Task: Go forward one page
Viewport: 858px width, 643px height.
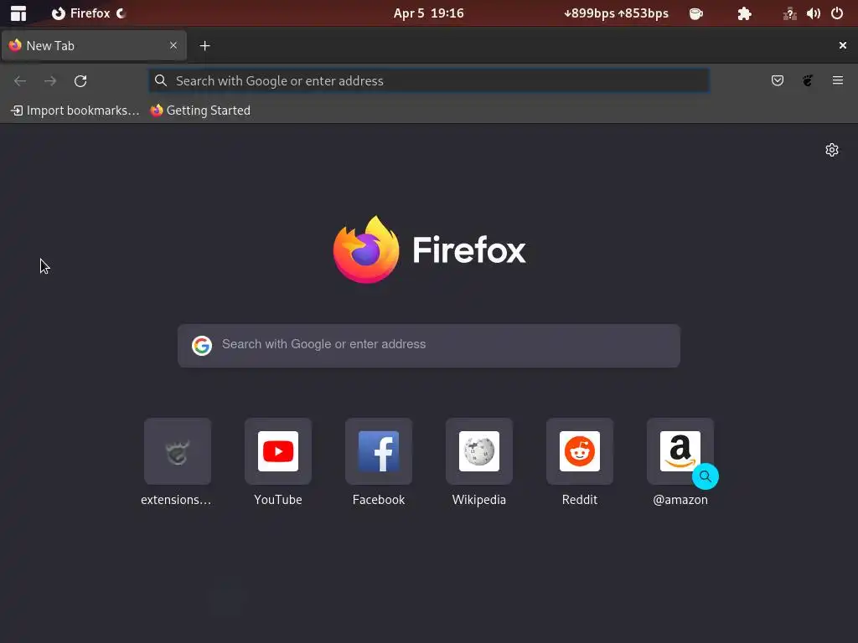Action: (x=50, y=81)
